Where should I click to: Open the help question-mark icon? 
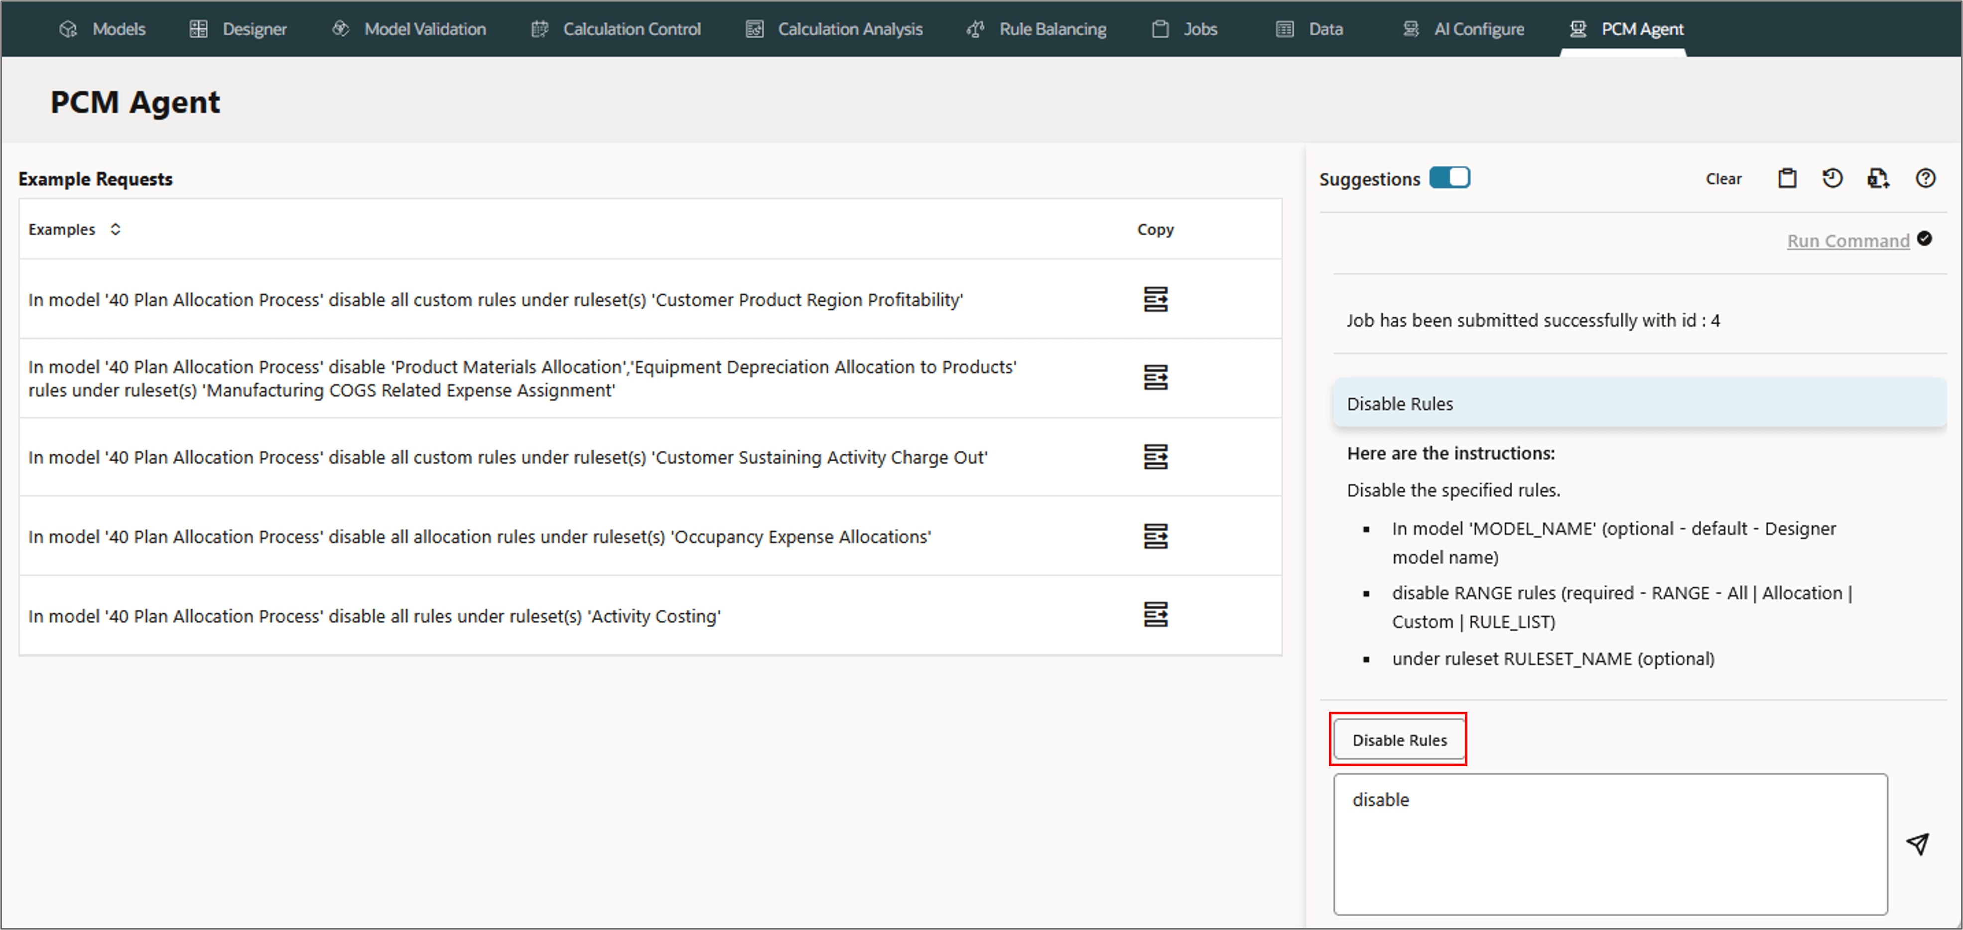(x=1925, y=178)
